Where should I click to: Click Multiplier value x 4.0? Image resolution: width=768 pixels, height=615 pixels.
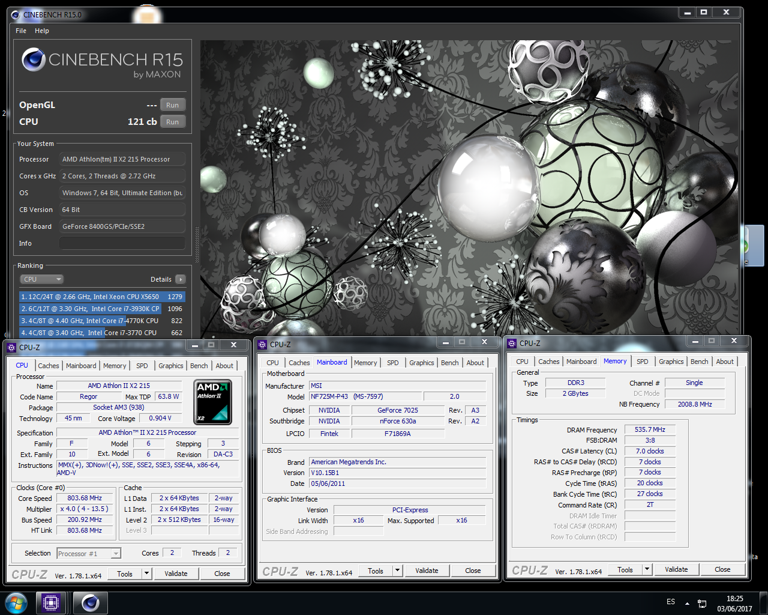[85, 509]
